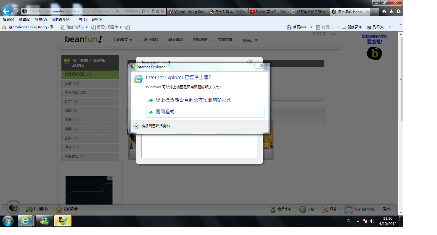Switch to the 自由討論區 tab
This screenshot has height=235, width=437.
click(228, 12)
